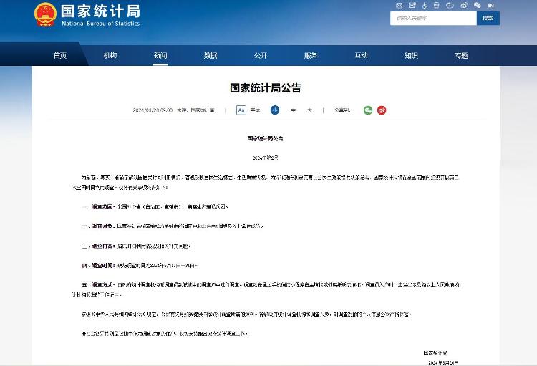Share article via red Weibo icon

click(x=382, y=110)
